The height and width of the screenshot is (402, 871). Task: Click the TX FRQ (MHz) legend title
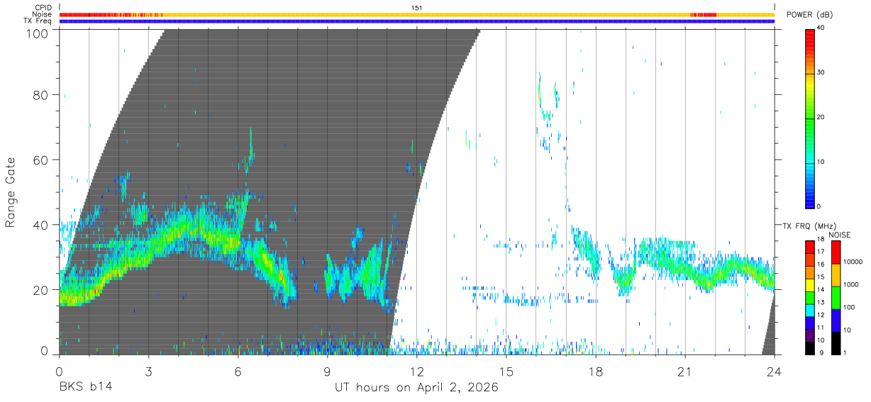click(x=809, y=225)
